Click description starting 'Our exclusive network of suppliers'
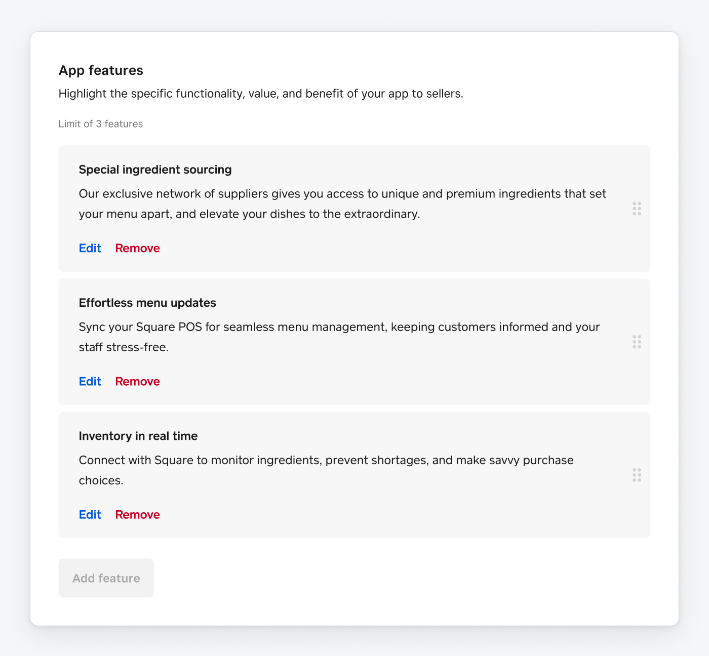 click(x=342, y=204)
